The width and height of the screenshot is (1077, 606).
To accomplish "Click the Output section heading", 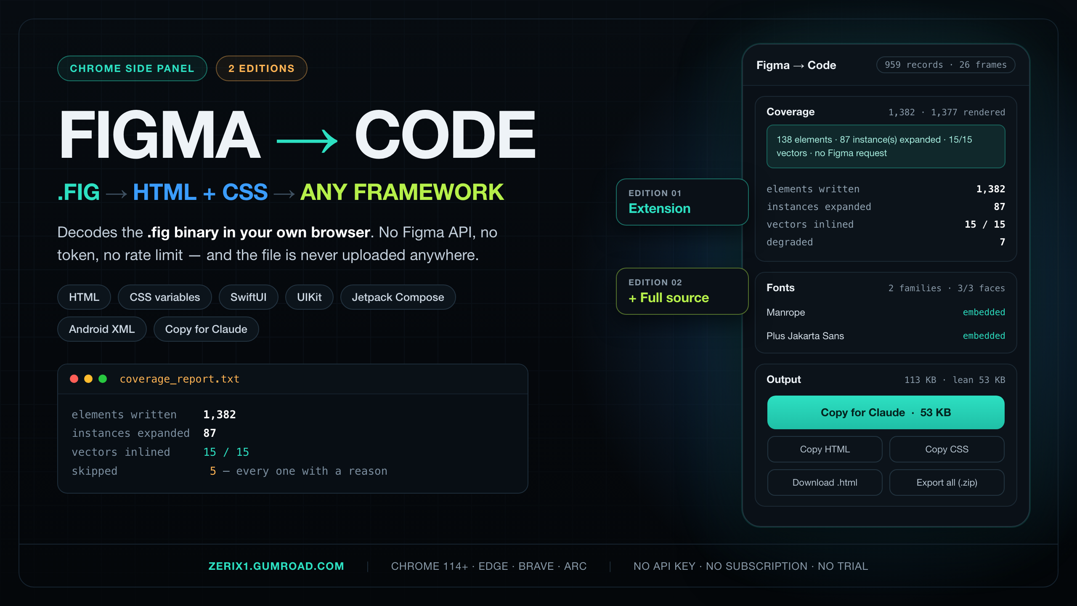I will click(783, 379).
